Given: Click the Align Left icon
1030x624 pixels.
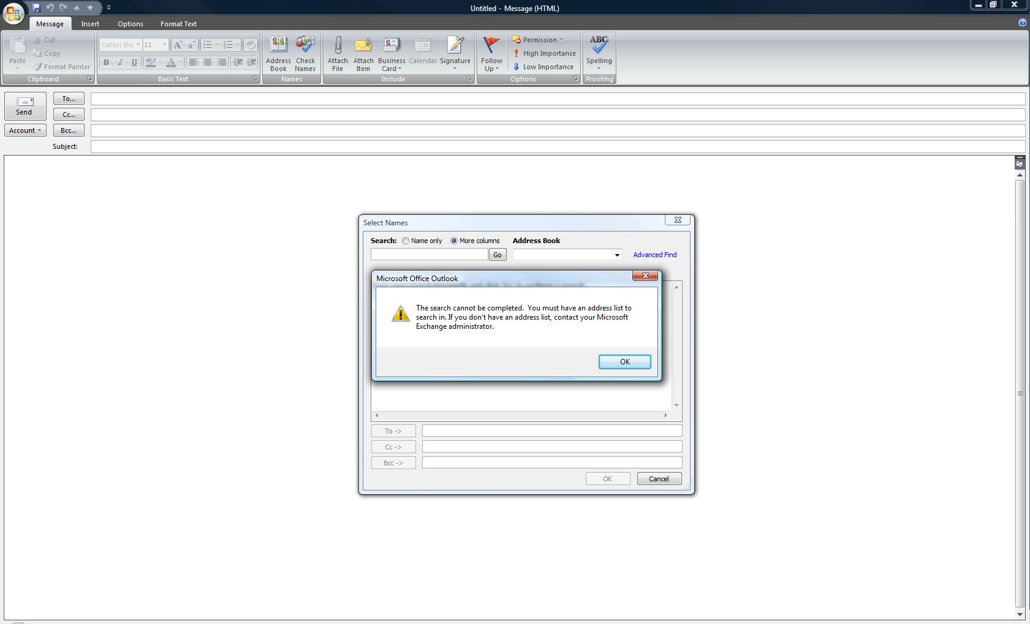Looking at the screenshot, I should tap(194, 62).
